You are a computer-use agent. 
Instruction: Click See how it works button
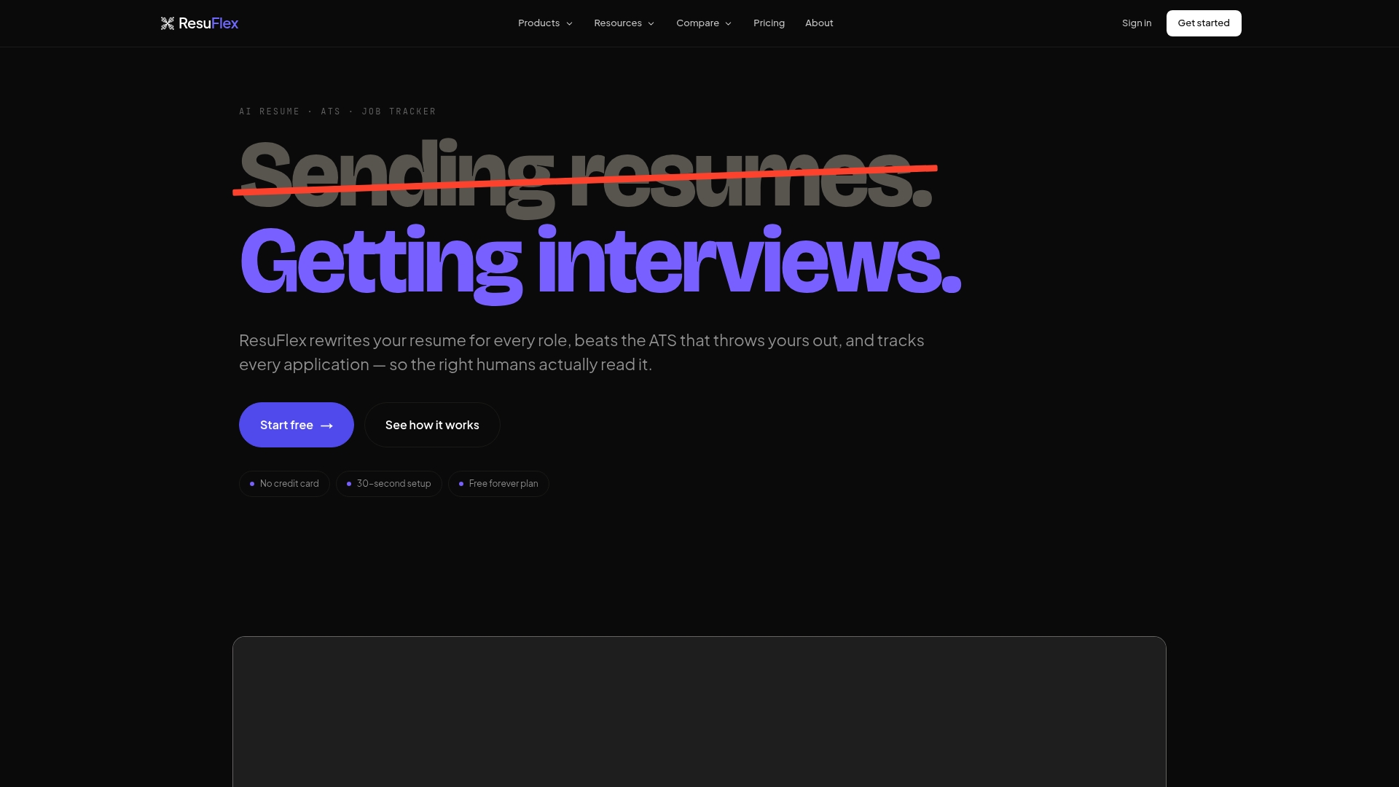pos(432,425)
